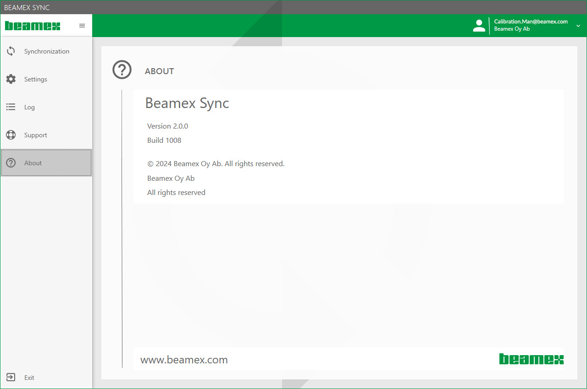Click the Version 2.0.0 text
587x389 pixels.
tap(167, 126)
